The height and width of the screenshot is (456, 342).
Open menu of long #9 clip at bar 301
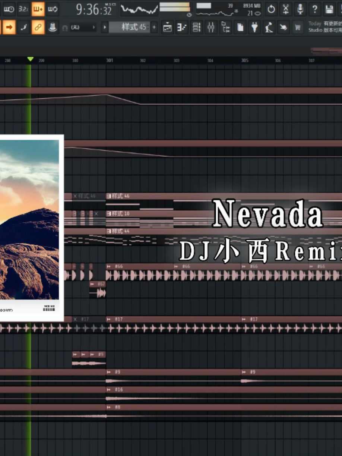point(109,372)
